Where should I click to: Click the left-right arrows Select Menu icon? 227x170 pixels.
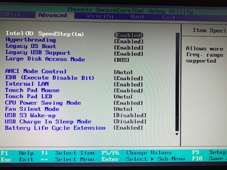tap(44, 159)
